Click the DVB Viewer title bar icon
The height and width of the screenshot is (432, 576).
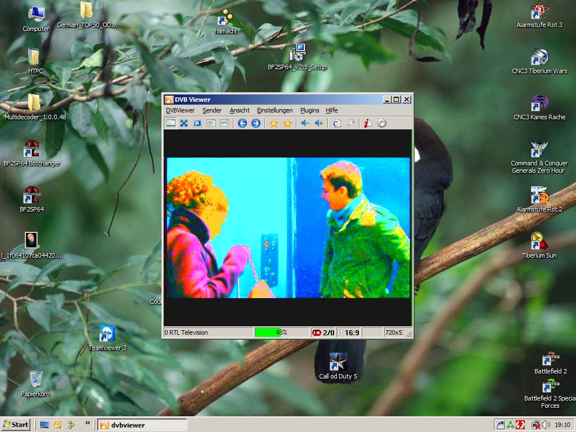(x=169, y=100)
